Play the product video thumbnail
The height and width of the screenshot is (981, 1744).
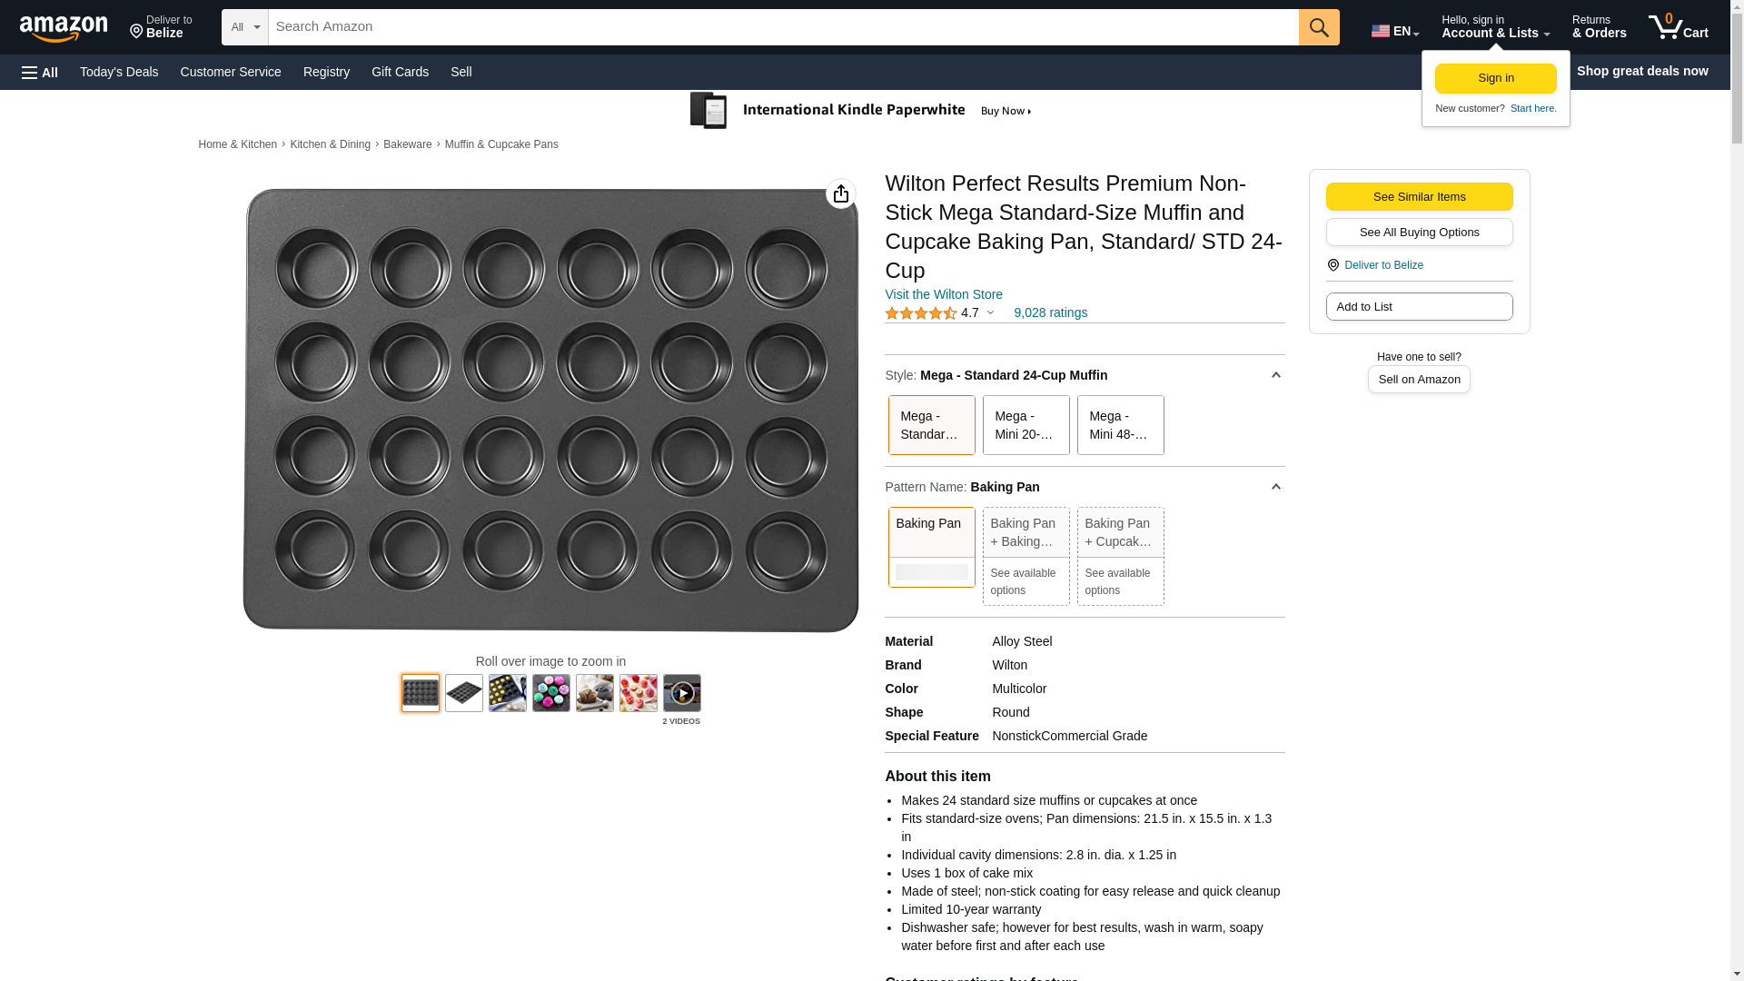681,693
